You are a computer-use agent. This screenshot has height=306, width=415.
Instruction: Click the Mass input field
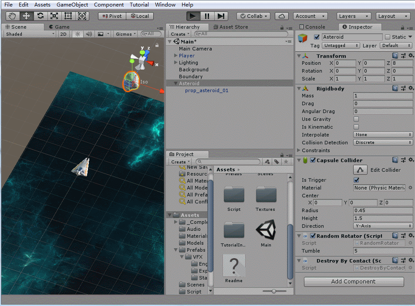383,96
